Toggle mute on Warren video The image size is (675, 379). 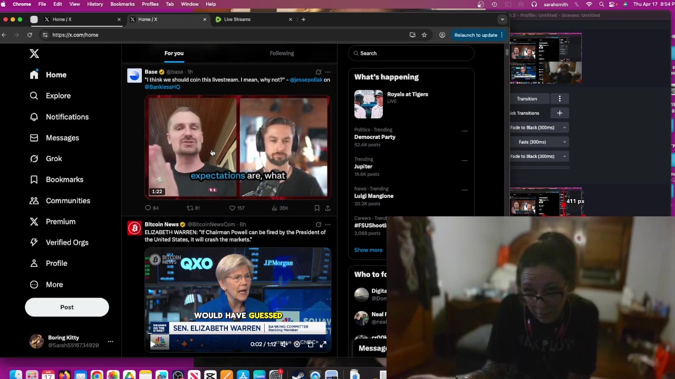point(284,344)
